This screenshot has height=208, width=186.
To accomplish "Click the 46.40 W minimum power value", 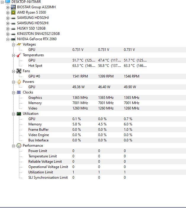I will pyautogui.click(x=104, y=87).
